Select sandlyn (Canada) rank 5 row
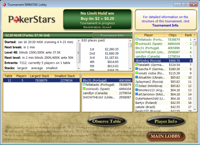Image resolution: width=200 pixels, height=145 pixels. coord(164,56)
